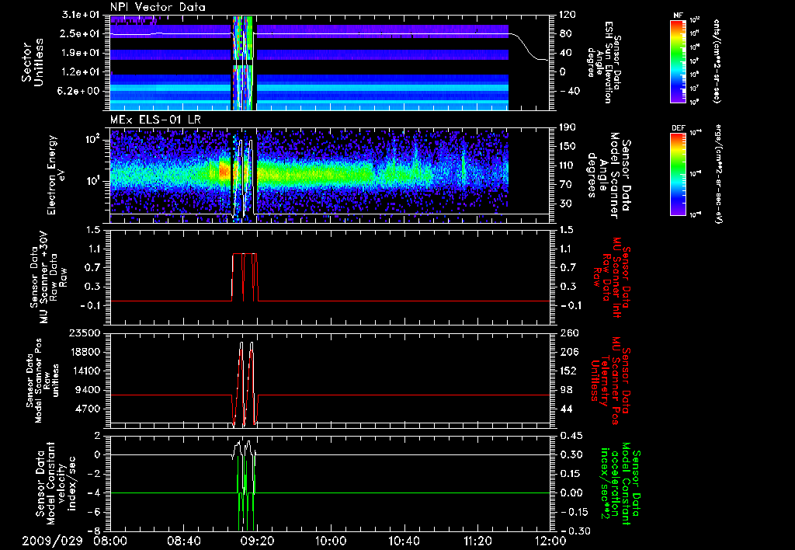The height and width of the screenshot is (550, 795).
Task: Click the red MU Scanner Pos Telemetry label
Action: coord(610,381)
